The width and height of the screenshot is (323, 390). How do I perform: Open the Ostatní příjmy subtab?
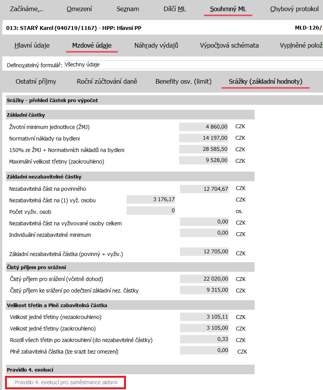click(x=36, y=81)
